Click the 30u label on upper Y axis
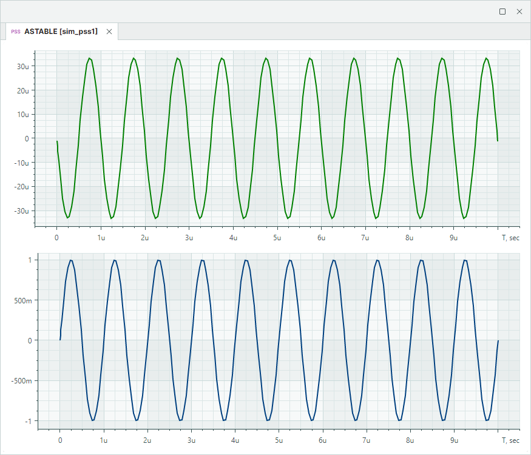The height and width of the screenshot is (455, 531). click(23, 66)
